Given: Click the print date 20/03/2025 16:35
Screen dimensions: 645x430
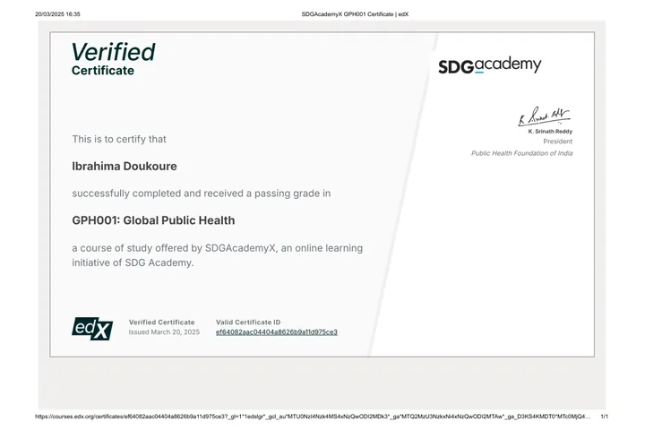Looking at the screenshot, I should click(57, 14).
